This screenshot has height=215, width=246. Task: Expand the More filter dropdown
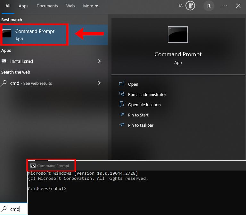[91, 6]
